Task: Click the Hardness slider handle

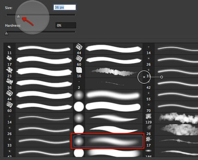Action: [x=7, y=34]
